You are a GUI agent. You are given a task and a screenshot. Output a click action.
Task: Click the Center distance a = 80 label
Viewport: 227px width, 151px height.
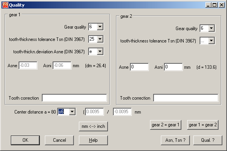point(35,112)
